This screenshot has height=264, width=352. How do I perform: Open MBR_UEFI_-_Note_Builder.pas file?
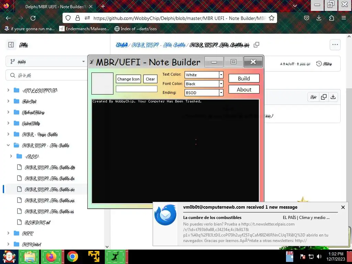coord(49,200)
